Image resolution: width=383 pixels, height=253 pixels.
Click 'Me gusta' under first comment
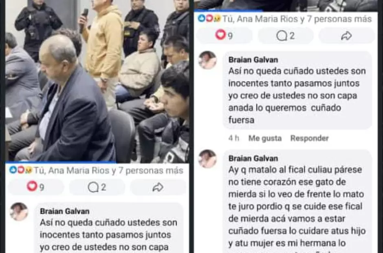pyautogui.click(x=265, y=138)
